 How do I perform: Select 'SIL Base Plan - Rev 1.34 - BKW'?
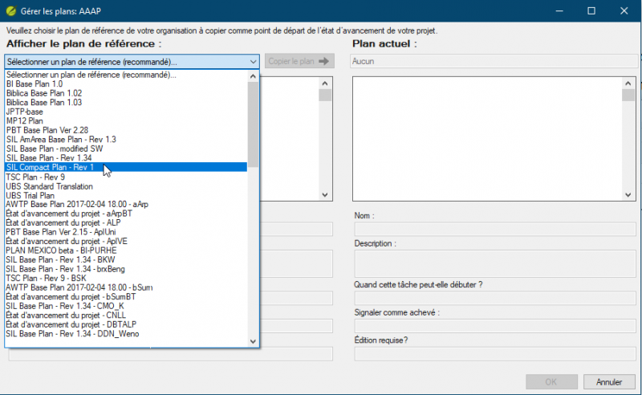click(x=126, y=260)
